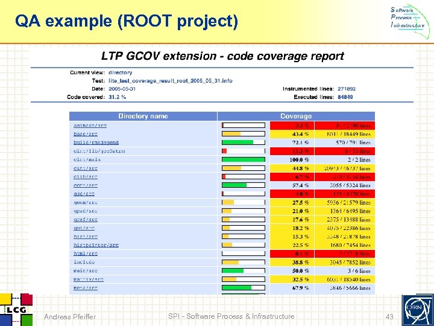Open the html/src directory link
This screenshot has width=434, height=326.
click(86, 254)
